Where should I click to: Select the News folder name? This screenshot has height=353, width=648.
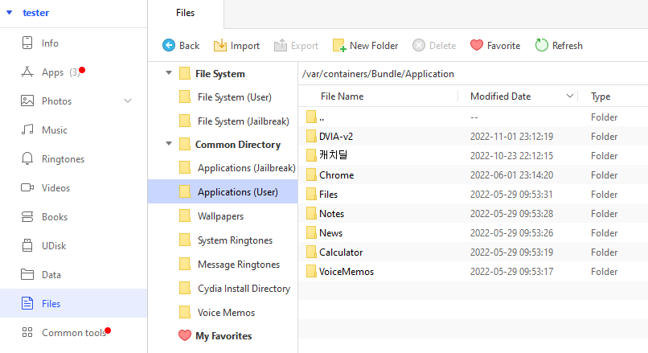[330, 232]
